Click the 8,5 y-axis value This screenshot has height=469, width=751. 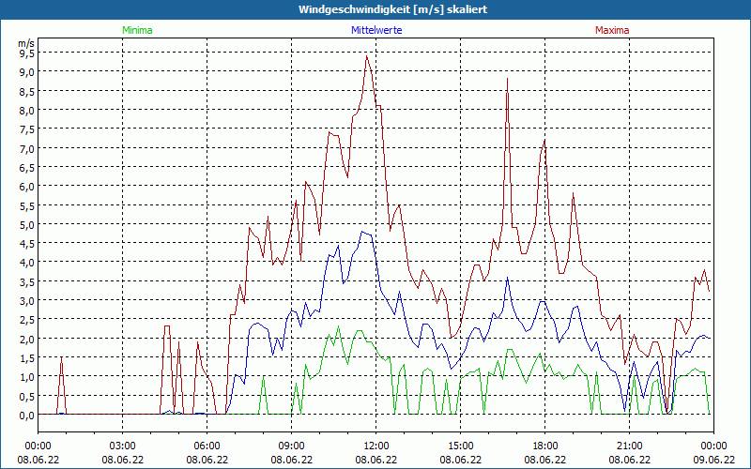27,91
